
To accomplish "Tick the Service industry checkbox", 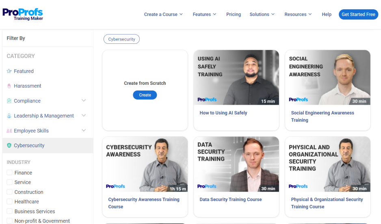I will pos(9,182).
